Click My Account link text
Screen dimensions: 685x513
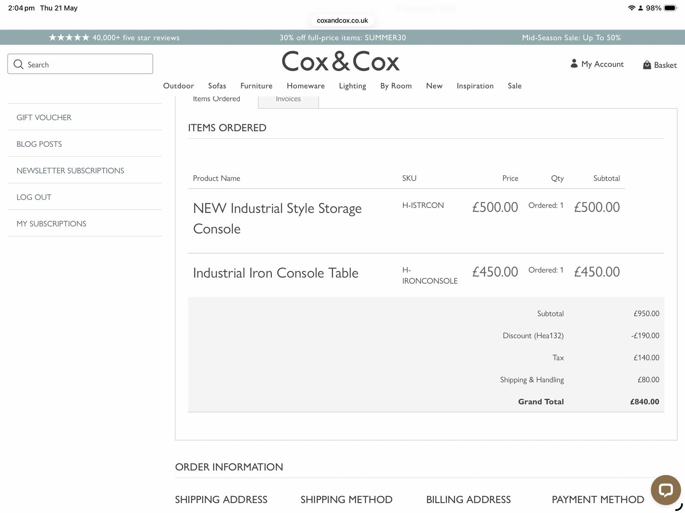point(602,64)
